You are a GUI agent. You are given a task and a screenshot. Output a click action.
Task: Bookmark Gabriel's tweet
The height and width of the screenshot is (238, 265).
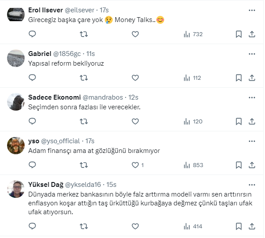(238, 78)
